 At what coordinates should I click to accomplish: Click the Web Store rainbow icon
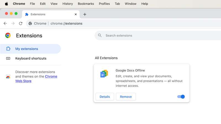8,77
